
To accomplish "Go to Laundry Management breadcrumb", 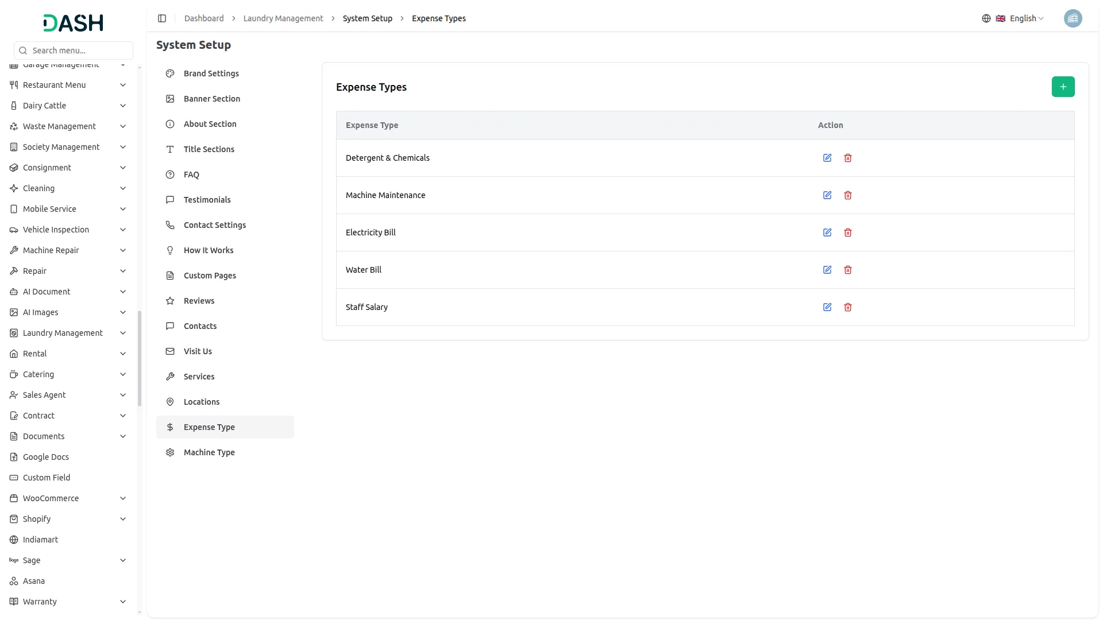I will pyautogui.click(x=283, y=18).
